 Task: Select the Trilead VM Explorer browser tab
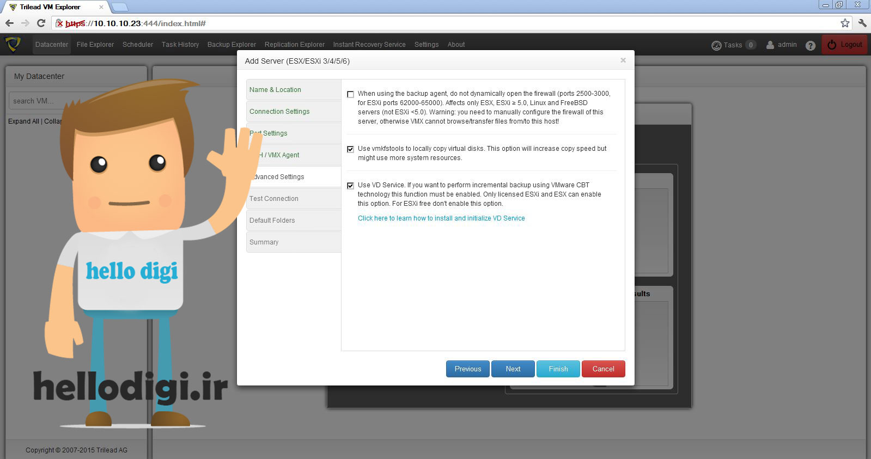pos(56,7)
